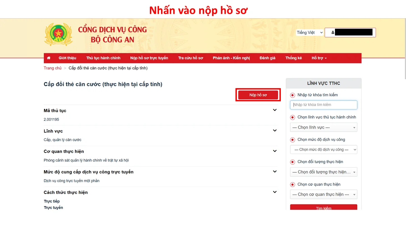Open Tra cứu hồ sơ page
406x228 pixels.
click(x=190, y=58)
